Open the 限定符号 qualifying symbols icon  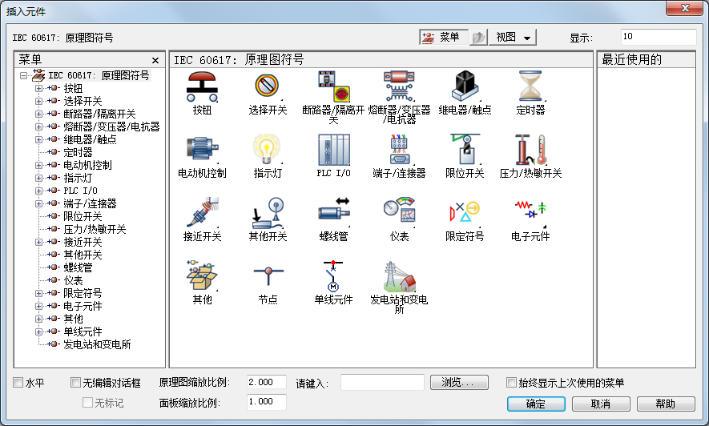click(x=465, y=213)
